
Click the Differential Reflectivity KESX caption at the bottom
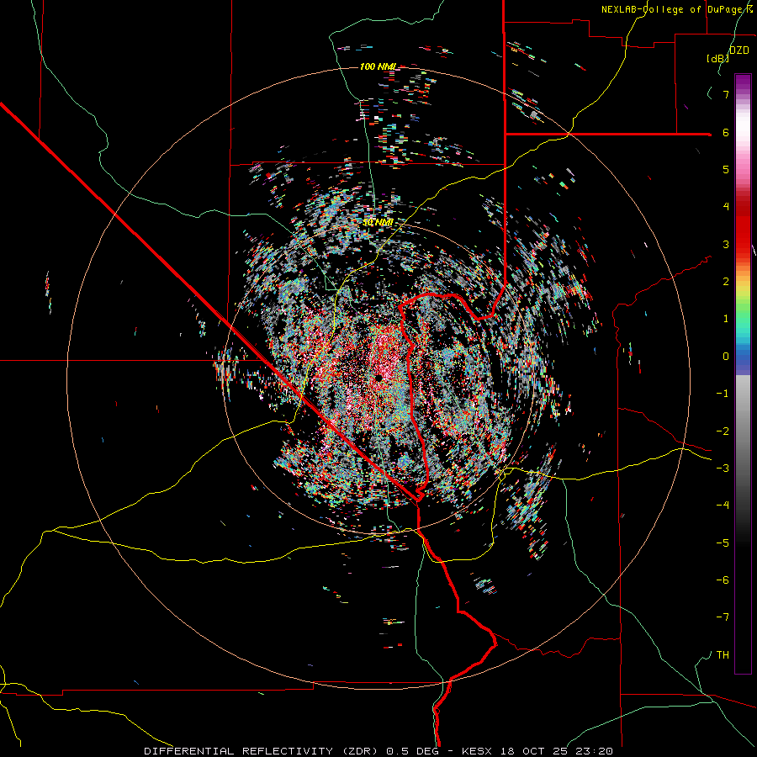(378, 751)
